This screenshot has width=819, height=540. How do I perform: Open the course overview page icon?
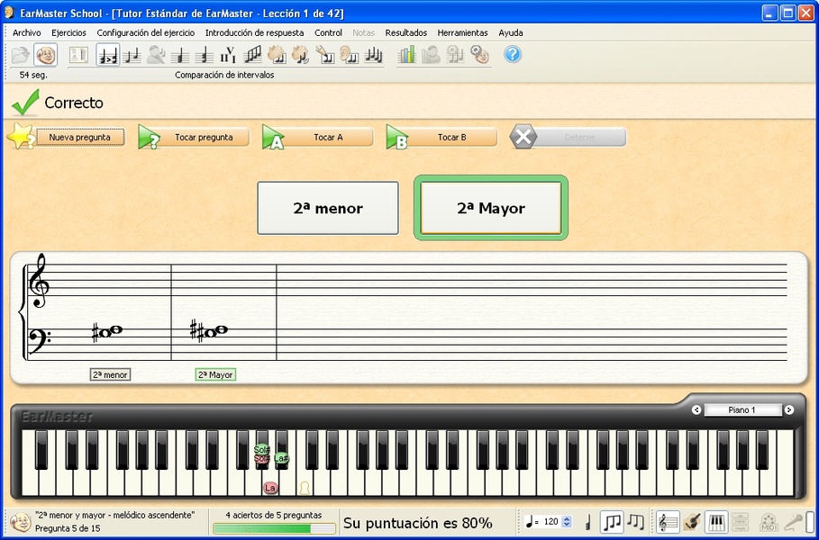point(79,55)
